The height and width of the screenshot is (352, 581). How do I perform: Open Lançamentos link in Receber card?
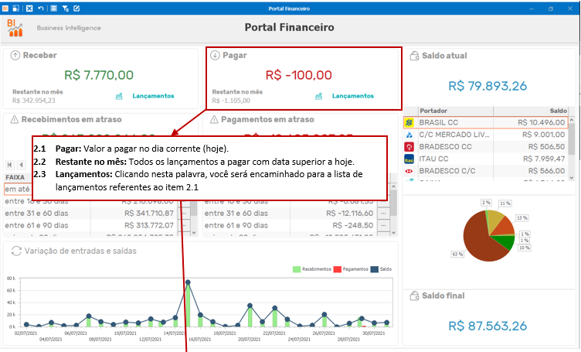click(x=153, y=96)
